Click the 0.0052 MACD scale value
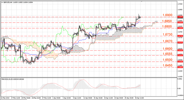 click(x=180, y=79)
